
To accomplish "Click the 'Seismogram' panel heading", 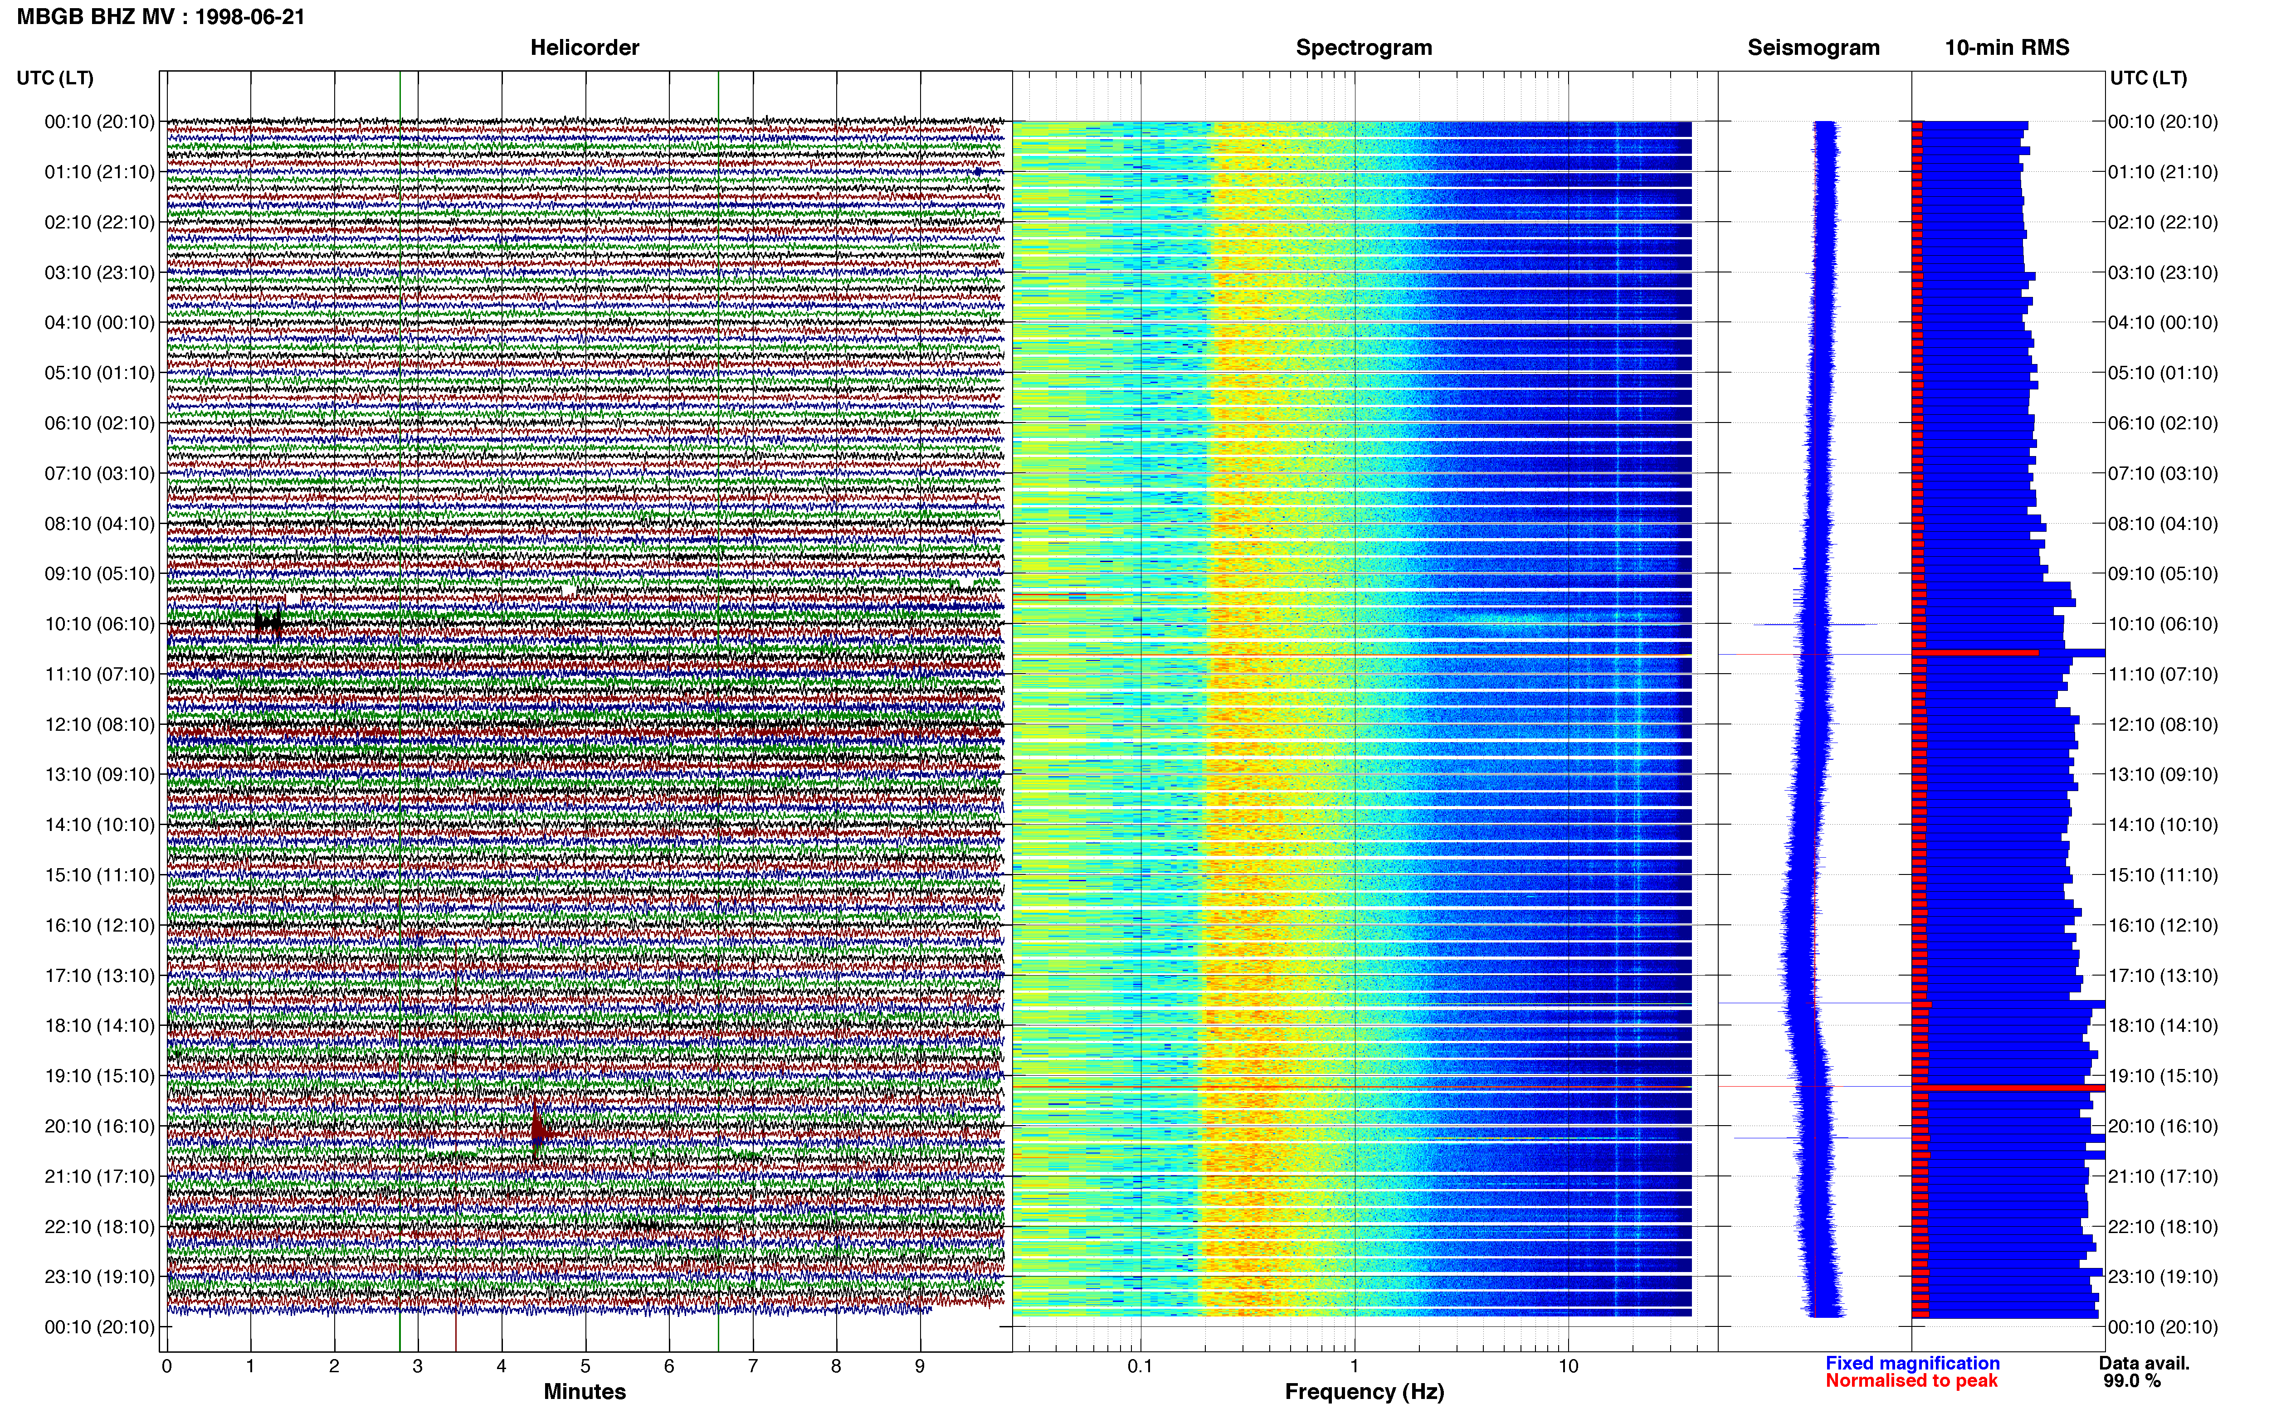I will [1813, 48].
